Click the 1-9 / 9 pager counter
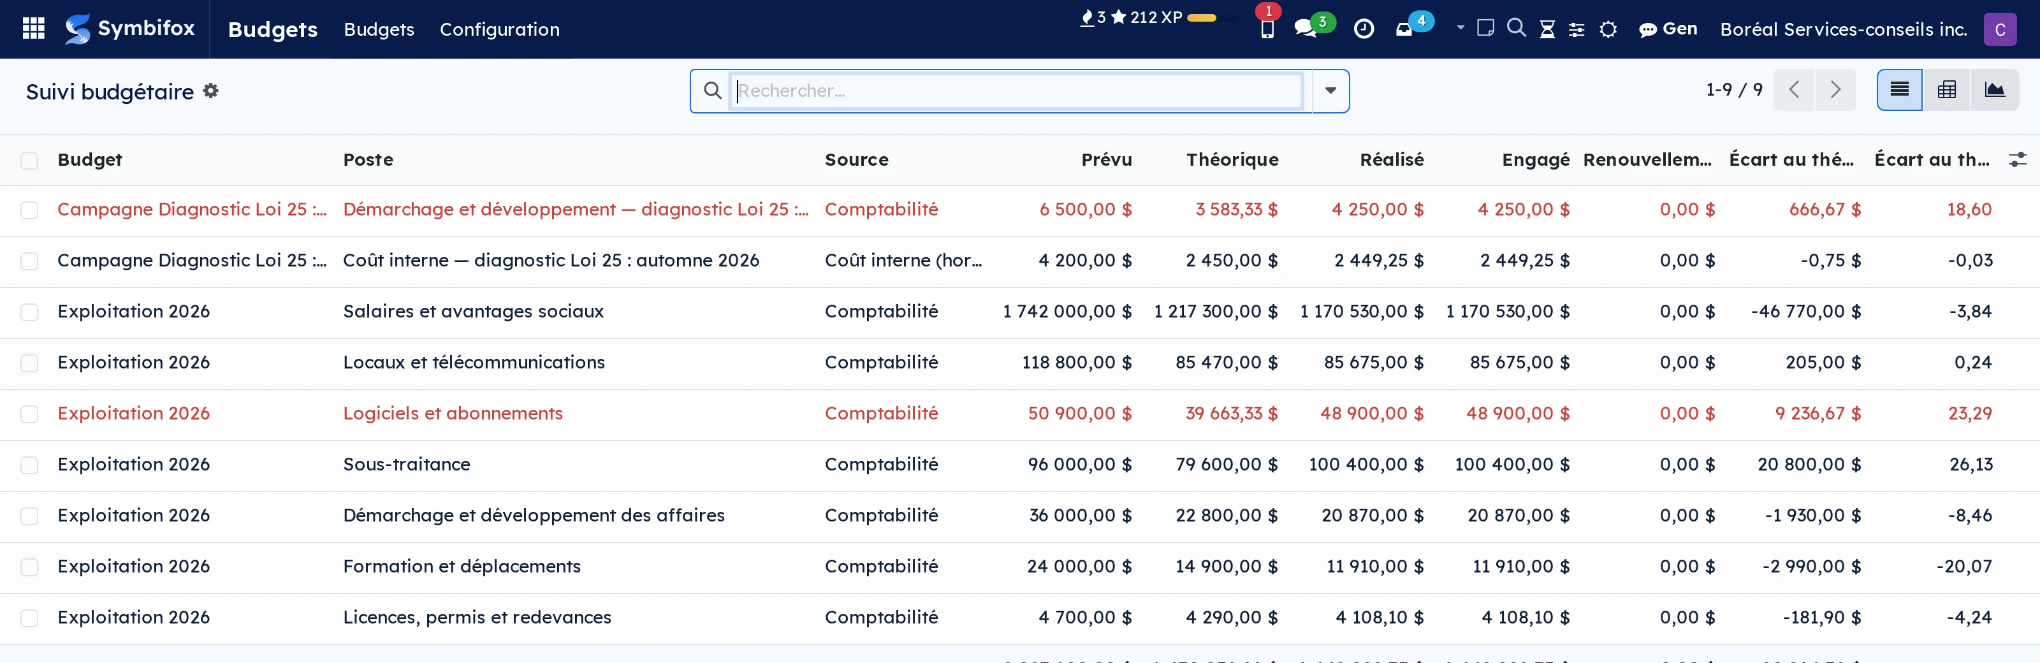Viewport: 2040px width, 663px height. point(1733,89)
